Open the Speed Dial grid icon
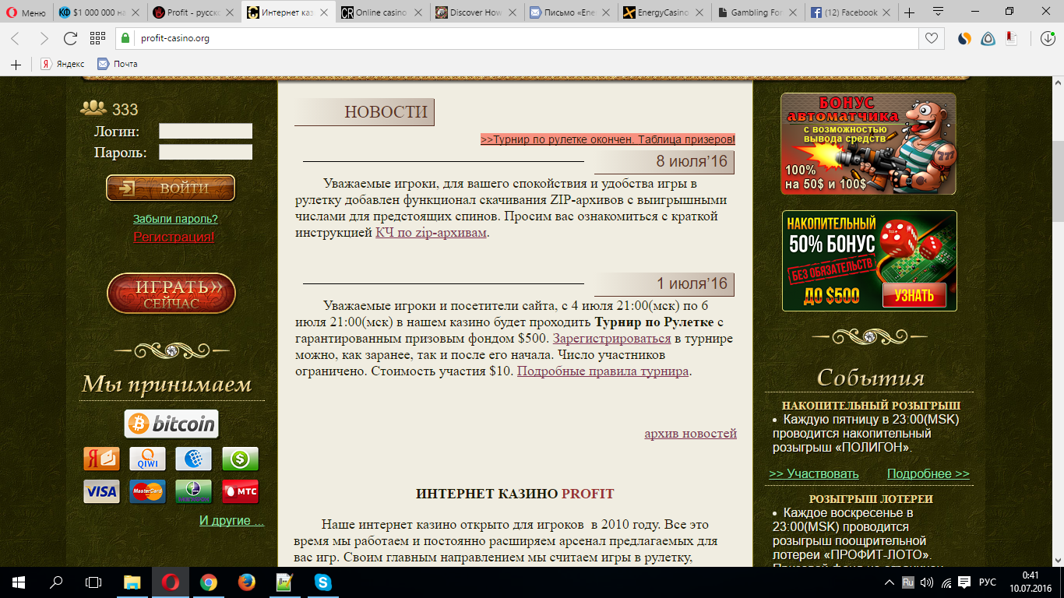The image size is (1064, 598). (97, 38)
